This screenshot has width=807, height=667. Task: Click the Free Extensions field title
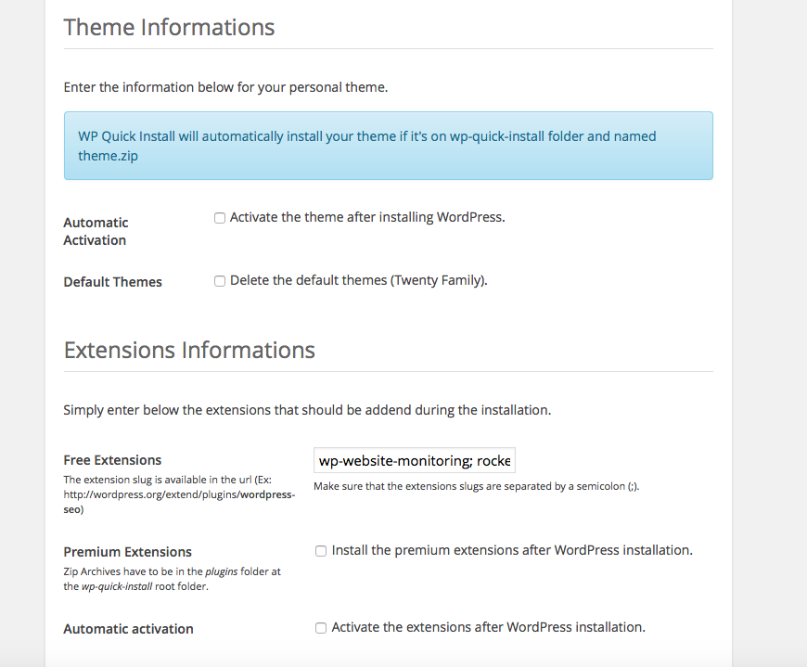pyautogui.click(x=112, y=460)
